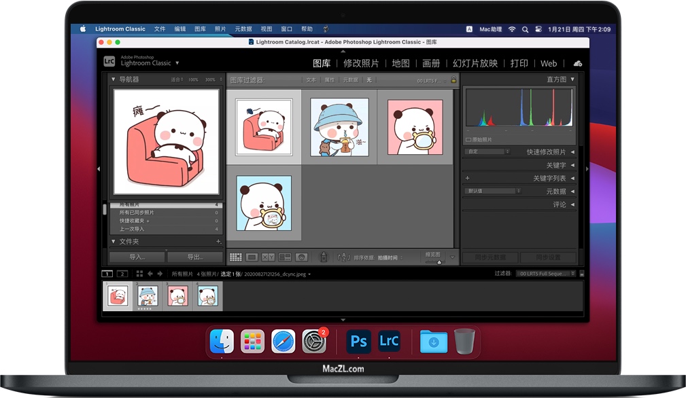Open the 元数据 menu in the menu bar
Viewport: 686px width, 398px height.
tap(243, 29)
